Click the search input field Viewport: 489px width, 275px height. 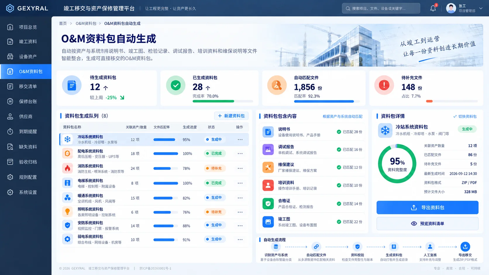point(381,8)
